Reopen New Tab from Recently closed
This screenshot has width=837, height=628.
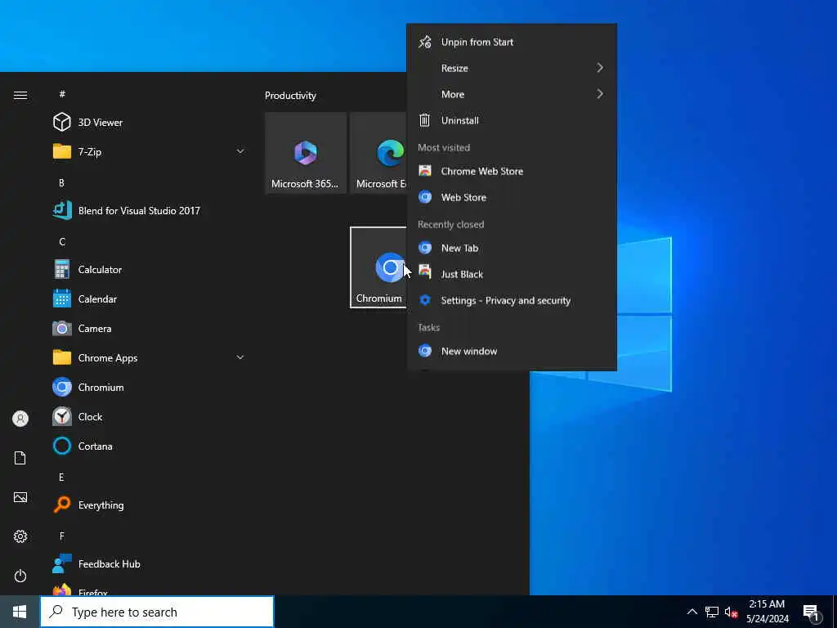(512, 248)
